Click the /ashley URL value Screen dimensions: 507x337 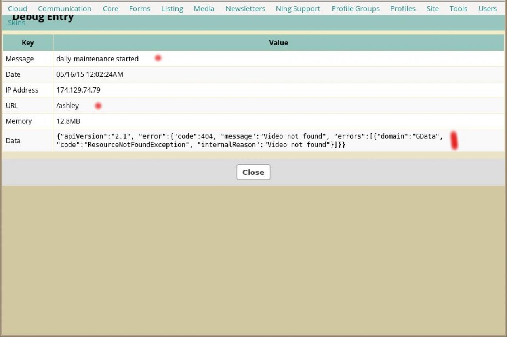(68, 106)
